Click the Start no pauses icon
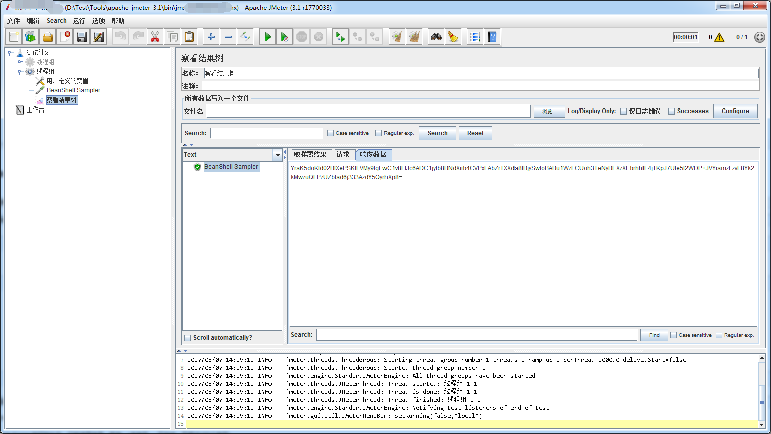 pos(284,36)
